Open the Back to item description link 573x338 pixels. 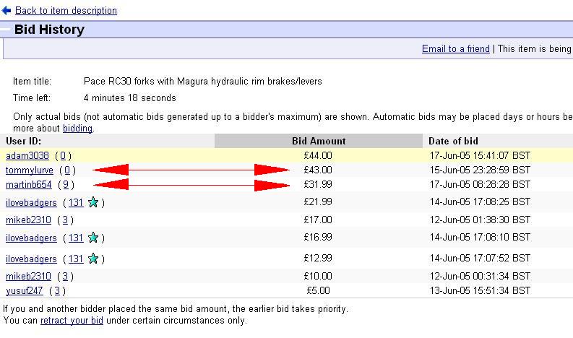66,11
